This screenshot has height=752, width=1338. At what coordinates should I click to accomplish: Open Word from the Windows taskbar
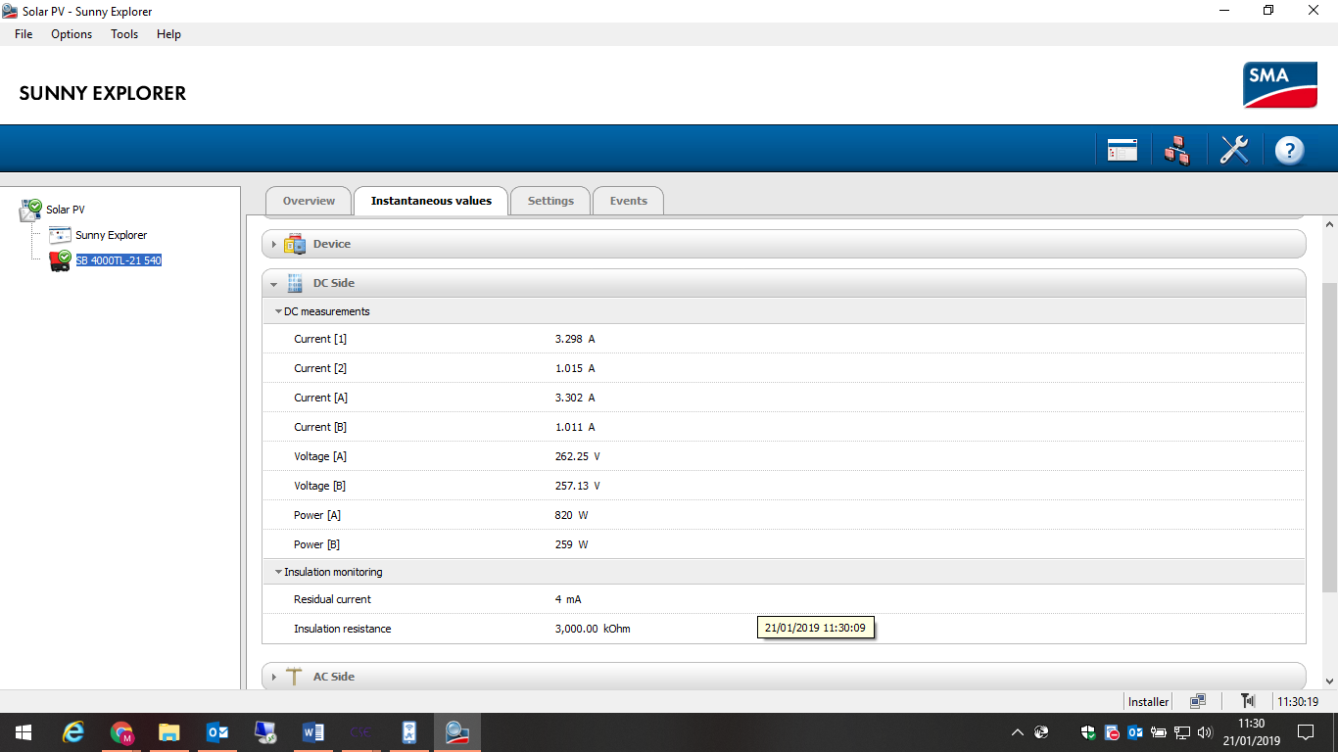click(x=312, y=732)
